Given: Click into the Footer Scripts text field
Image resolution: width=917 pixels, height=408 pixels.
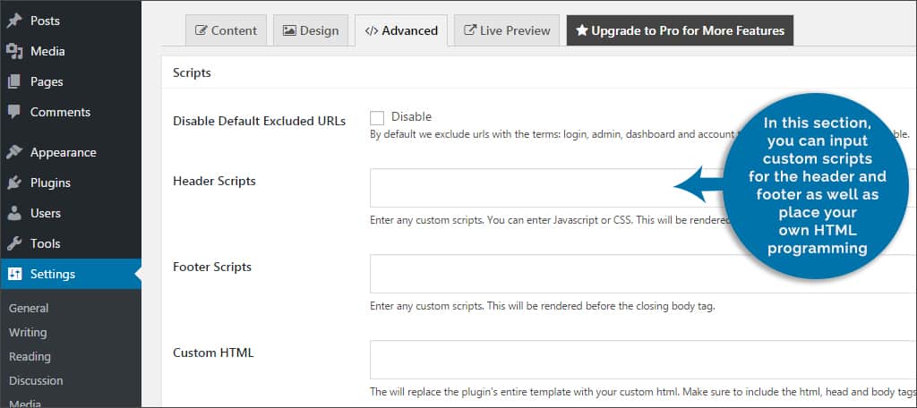Looking at the screenshot, I should tap(643, 274).
